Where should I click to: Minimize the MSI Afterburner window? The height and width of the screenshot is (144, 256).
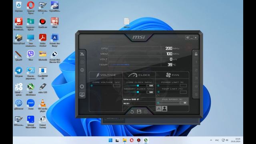pos(192,38)
